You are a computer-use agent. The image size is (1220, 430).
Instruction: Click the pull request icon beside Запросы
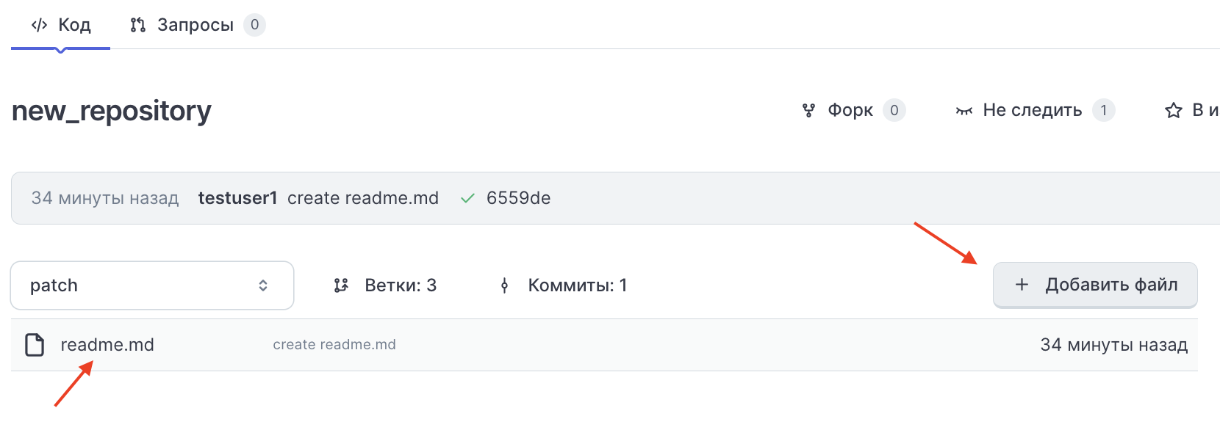pyautogui.click(x=137, y=25)
